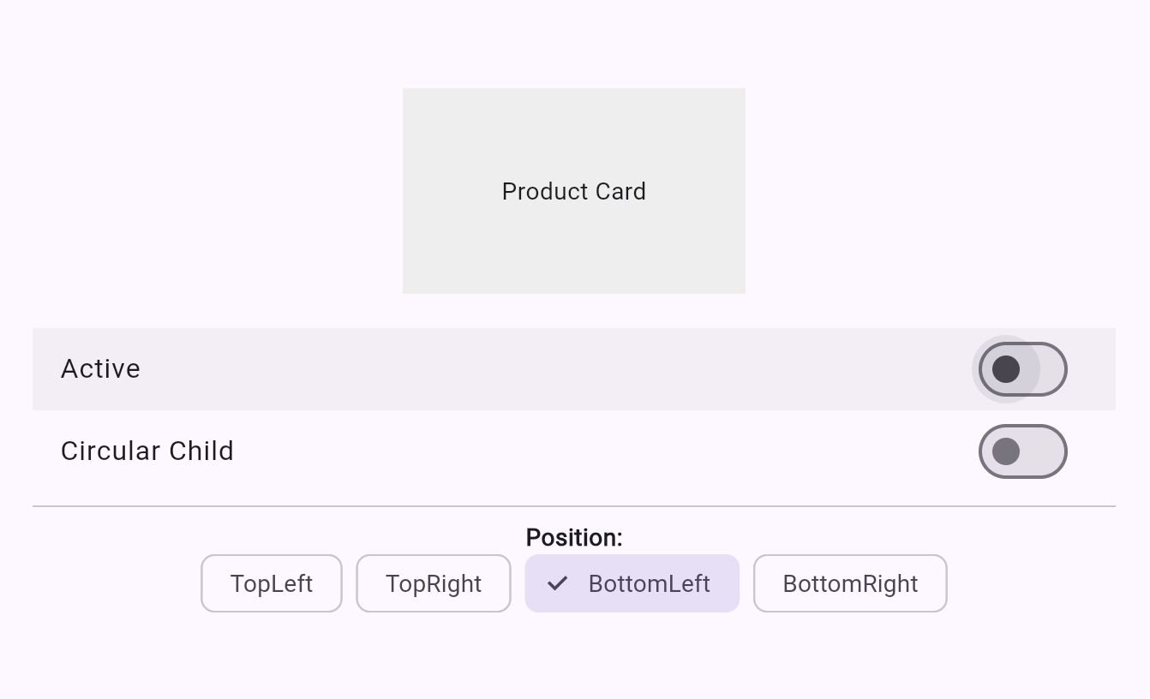The width and height of the screenshot is (1150, 699).
Task: Click the Active row label
Action: pos(100,368)
